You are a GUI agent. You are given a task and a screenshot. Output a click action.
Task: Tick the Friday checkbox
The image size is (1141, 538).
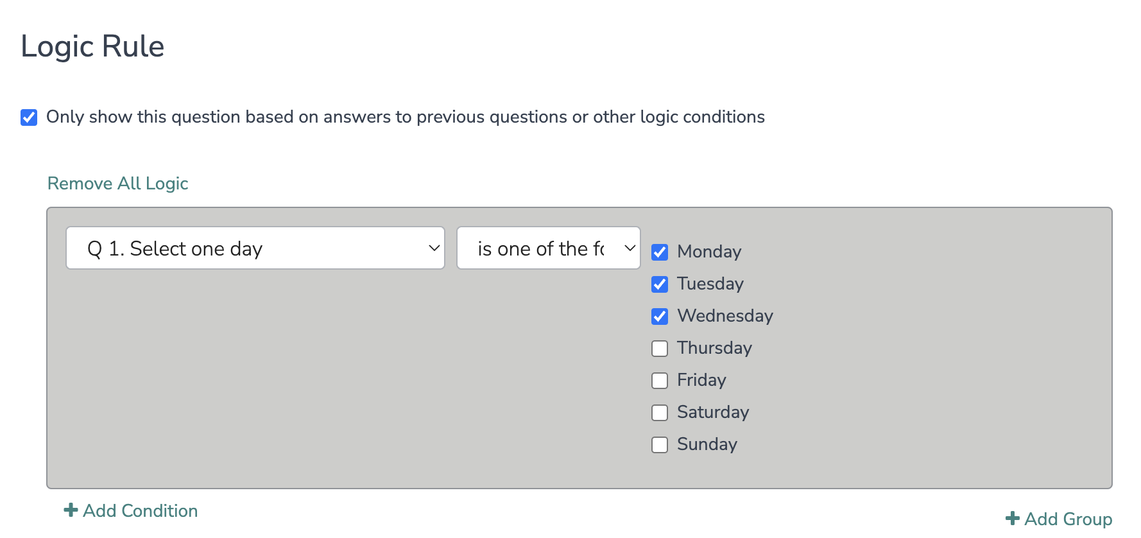(x=660, y=381)
